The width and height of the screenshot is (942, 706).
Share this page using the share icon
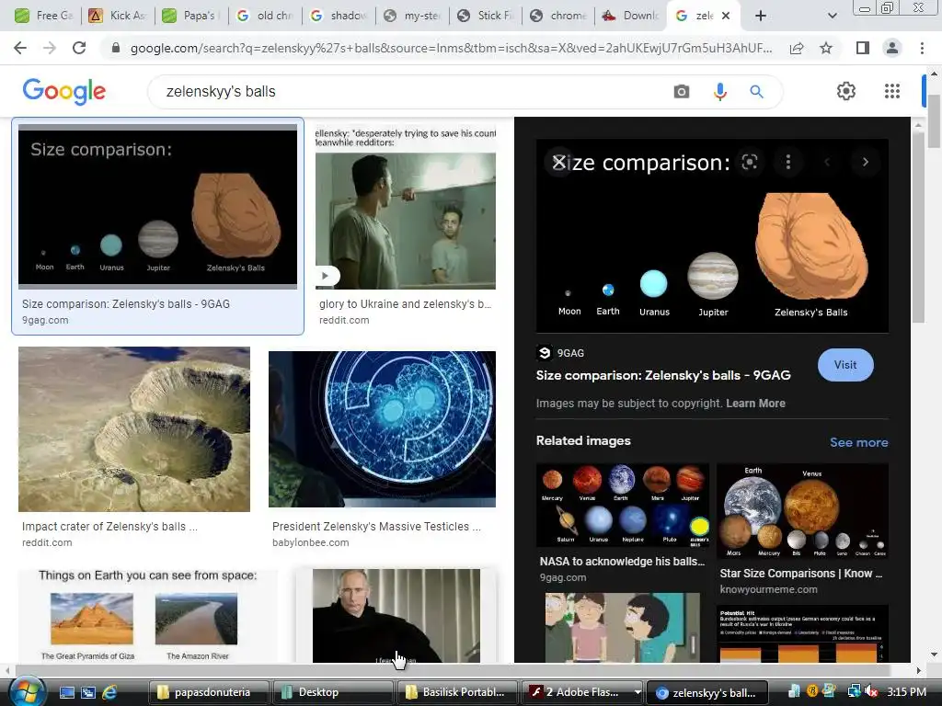point(797,48)
